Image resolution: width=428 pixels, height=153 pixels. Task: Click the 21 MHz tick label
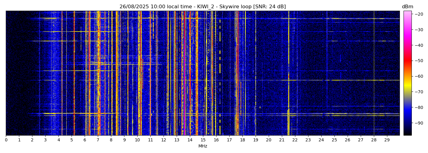click(282, 140)
